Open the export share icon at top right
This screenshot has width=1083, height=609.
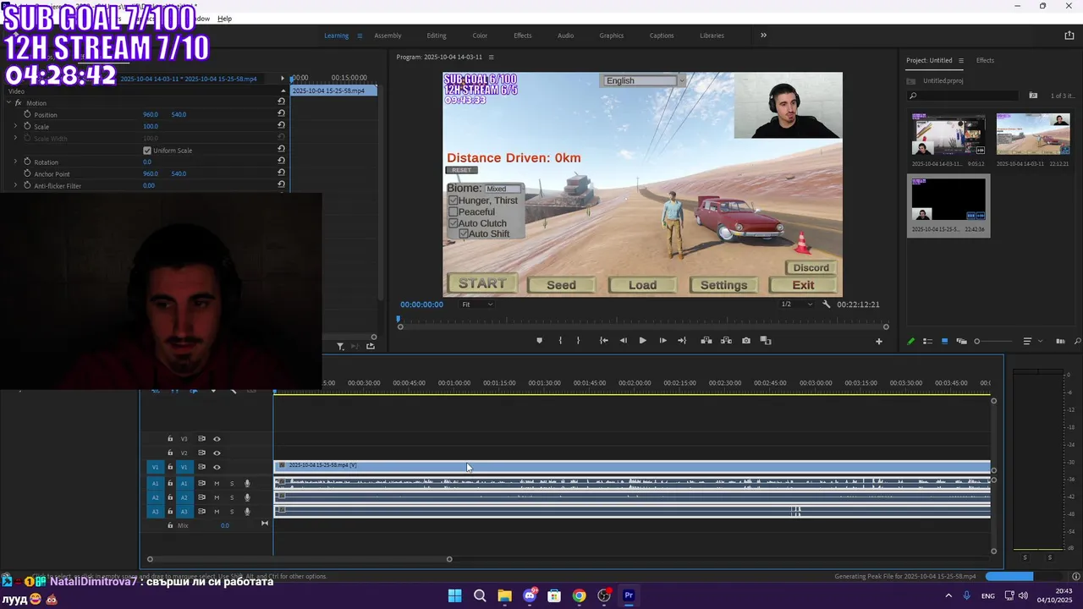tap(1069, 36)
